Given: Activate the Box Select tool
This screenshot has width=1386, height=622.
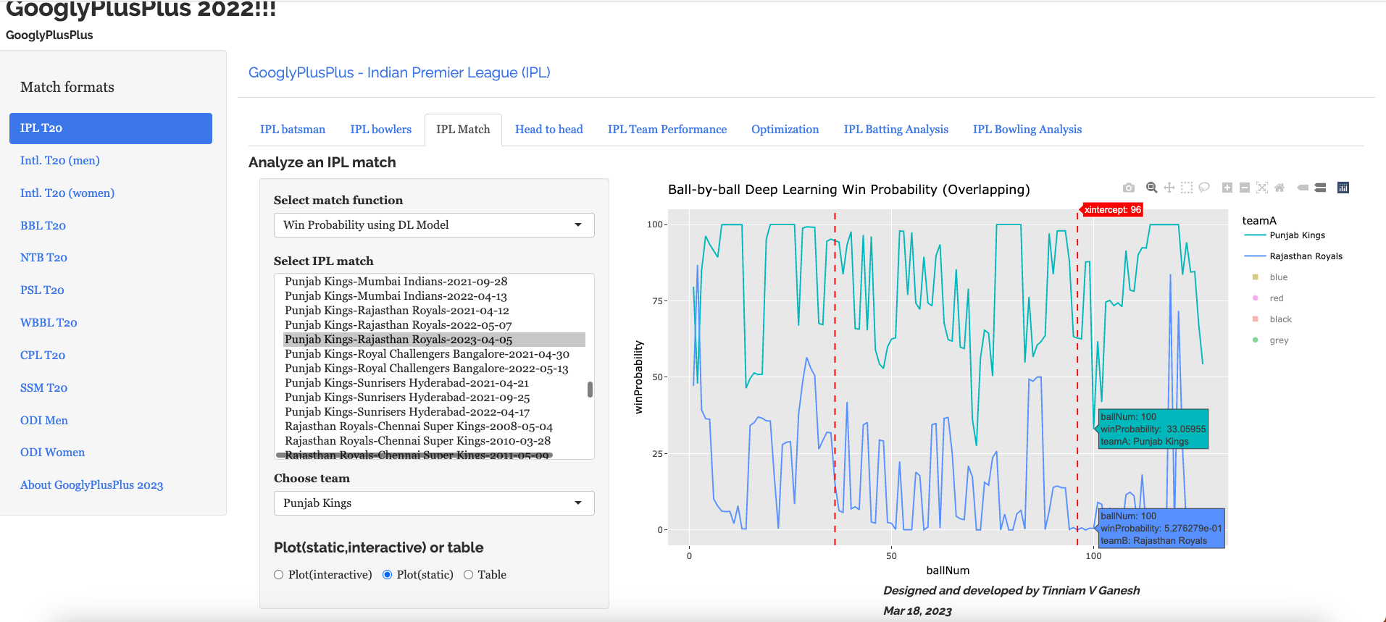Looking at the screenshot, I should pyautogui.click(x=1186, y=188).
